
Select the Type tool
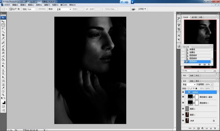click(3, 74)
